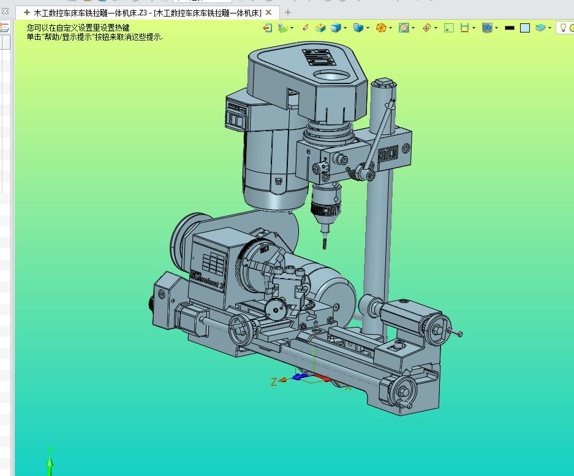Click the red target crosshair icon
This screenshot has height=476, width=574.
426,28
